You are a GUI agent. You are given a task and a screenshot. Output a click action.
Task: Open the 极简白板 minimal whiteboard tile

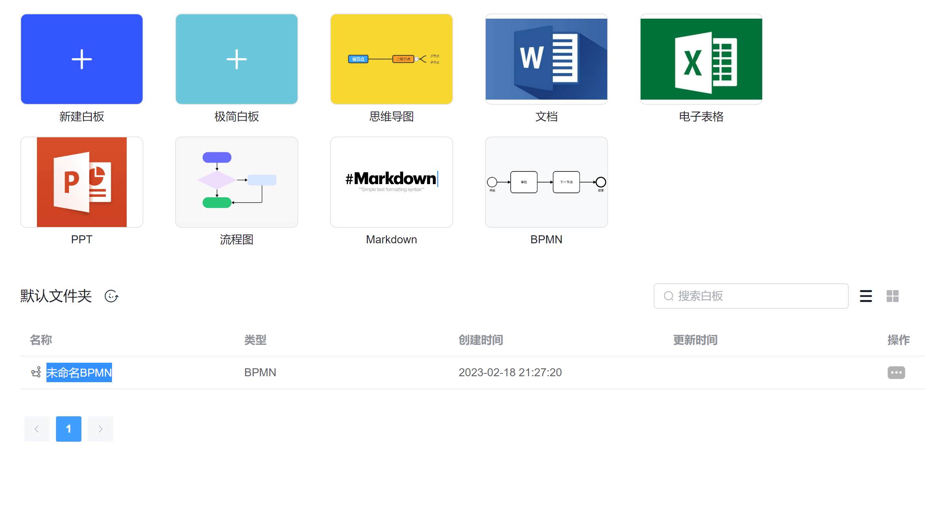tap(237, 59)
